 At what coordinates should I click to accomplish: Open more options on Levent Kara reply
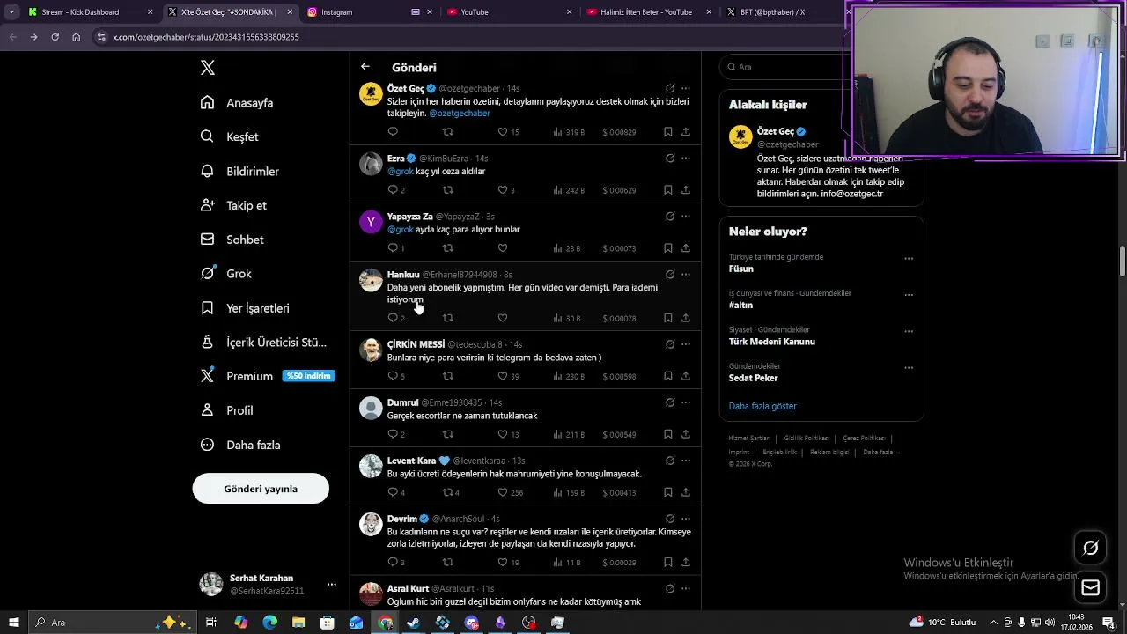tap(686, 461)
